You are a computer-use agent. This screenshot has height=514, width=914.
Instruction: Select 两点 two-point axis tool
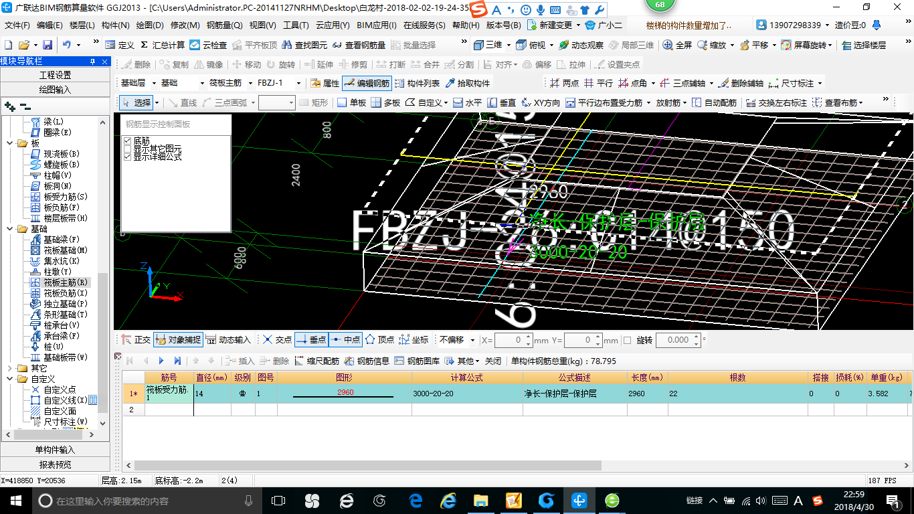564,84
